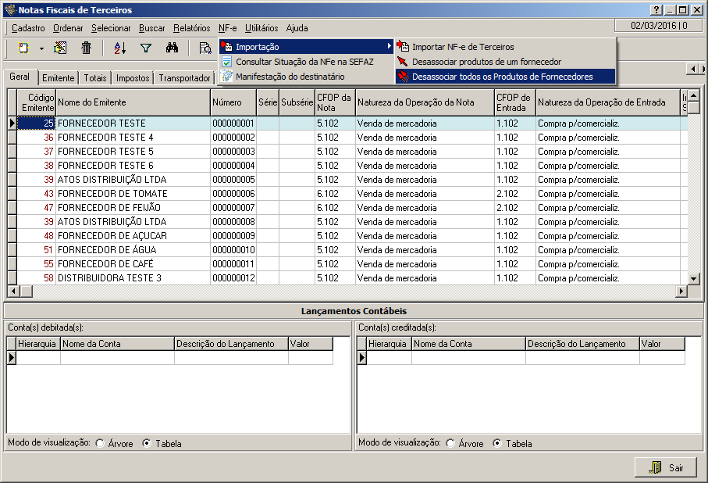Click the binoculars search icon
Viewport: 708px width, 483px height.
click(173, 48)
